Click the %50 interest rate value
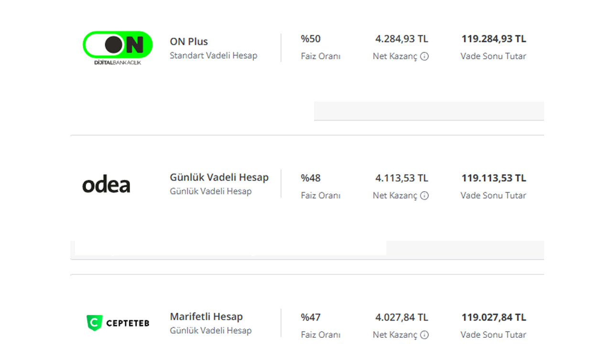Screen dimensions: 612x344 [x=311, y=39]
